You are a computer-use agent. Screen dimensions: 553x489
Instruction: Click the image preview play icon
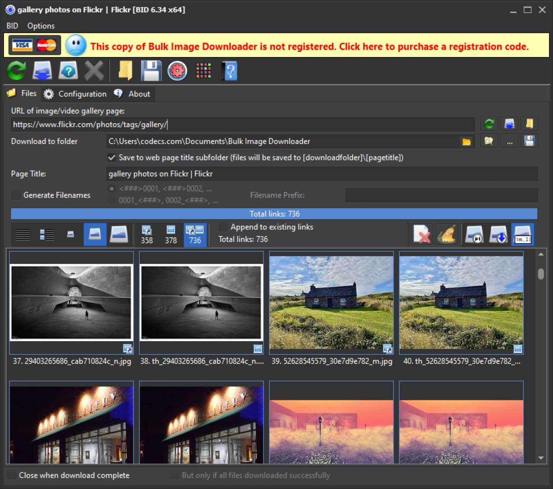pyautogui.click(x=474, y=234)
